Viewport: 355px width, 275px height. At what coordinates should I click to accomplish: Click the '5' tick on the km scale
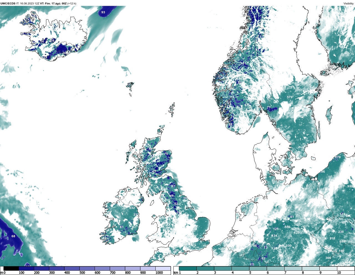click(250, 273)
